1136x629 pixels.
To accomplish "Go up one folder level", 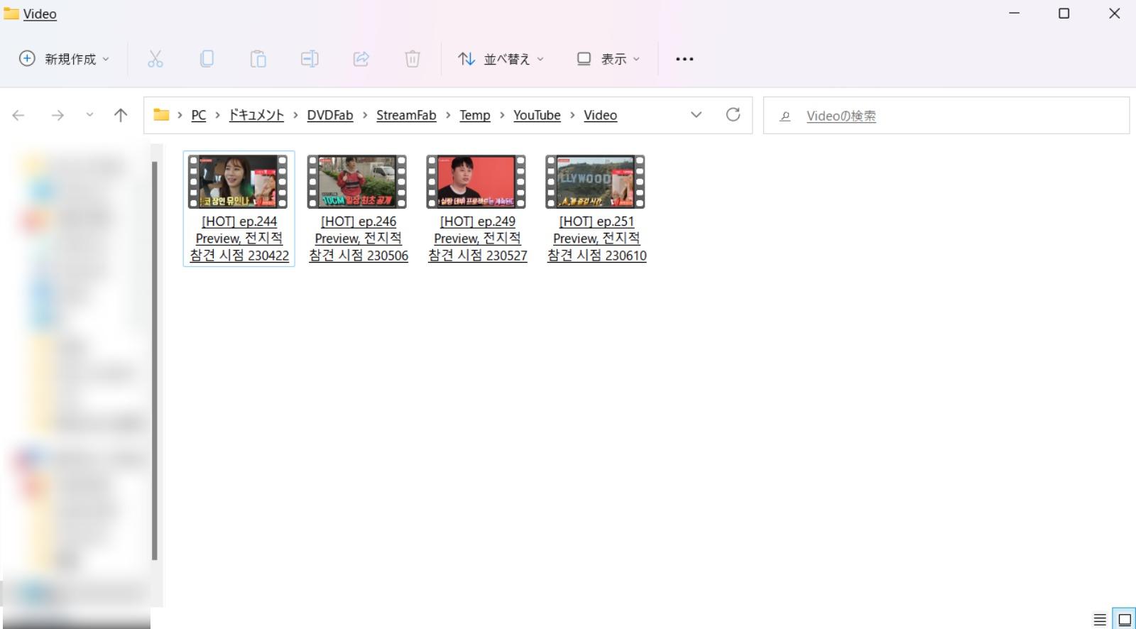I will (x=121, y=115).
